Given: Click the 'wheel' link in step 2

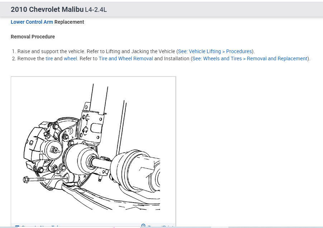Looking at the screenshot, I should coord(70,59).
